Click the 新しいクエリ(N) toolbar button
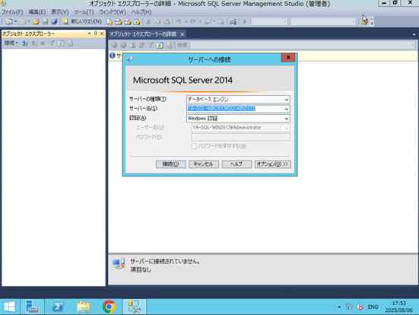Image resolution: width=419 pixels, height=315 pixels. 82,21
